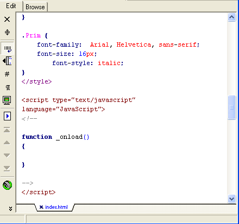Click the closing </script> tag

(x=39, y=192)
